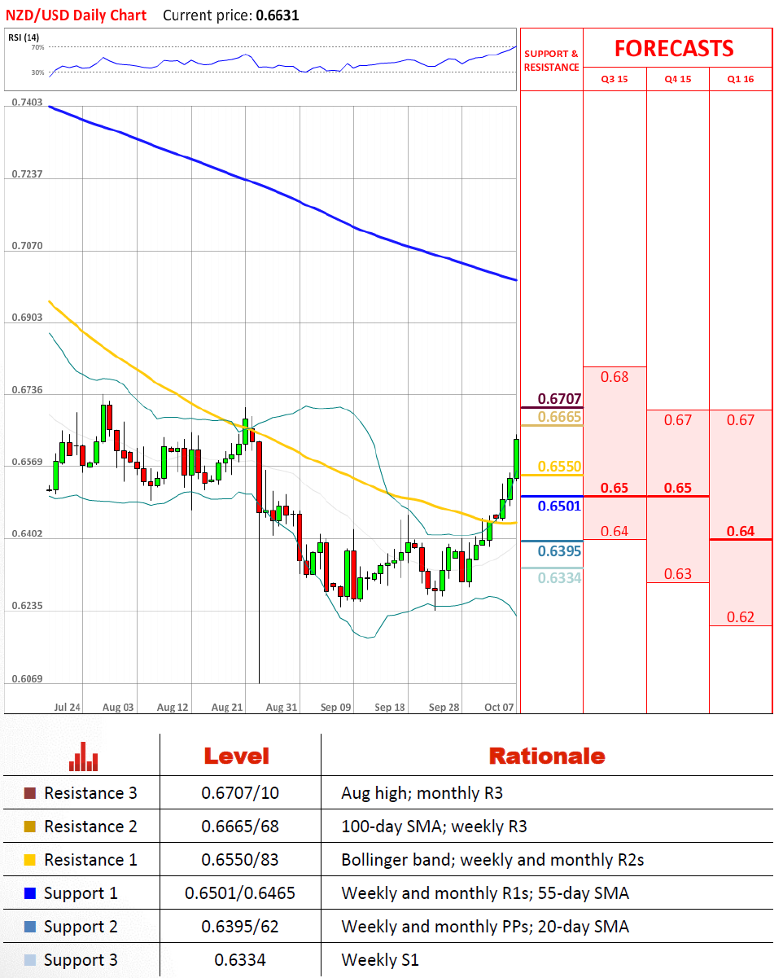Select the Q4 15 forecast column header

(x=677, y=79)
